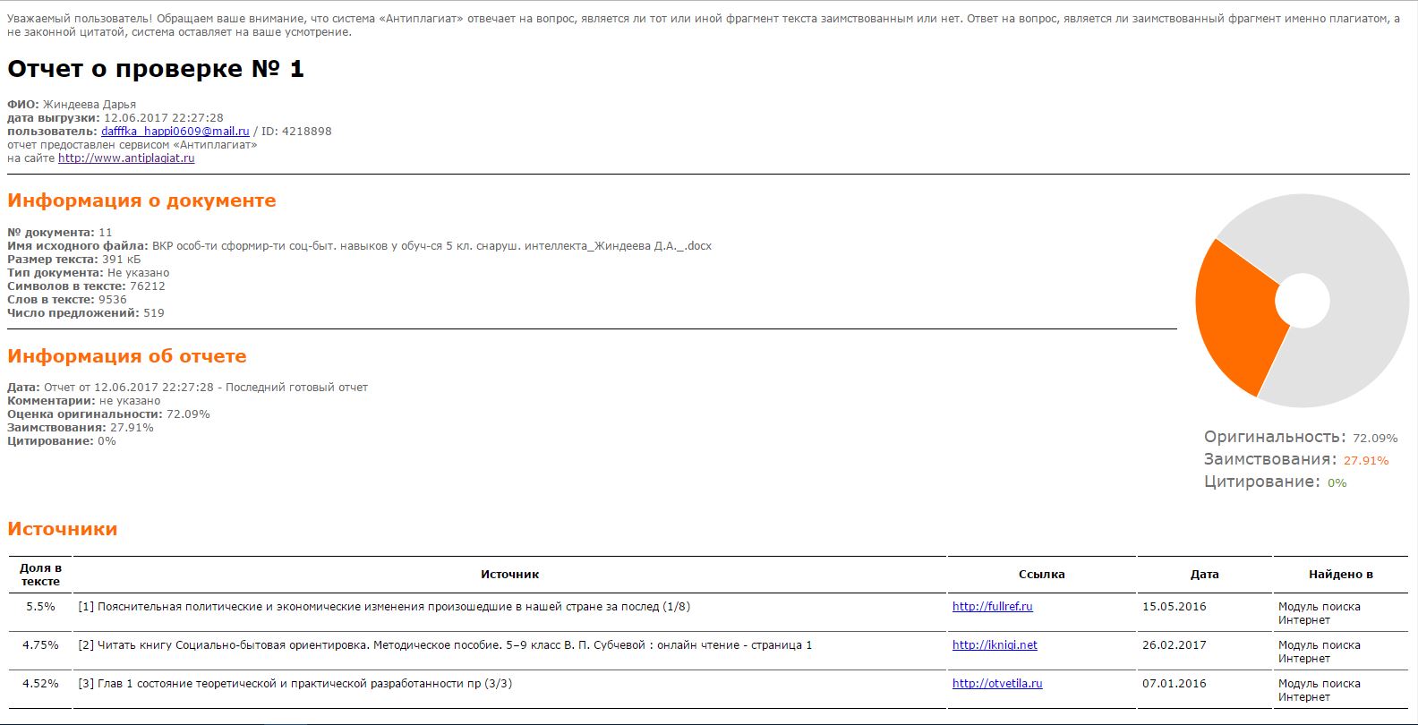Select source [1] title about political and economic changes
Screen dimensions: 1418x725
pyautogui.click(x=384, y=607)
